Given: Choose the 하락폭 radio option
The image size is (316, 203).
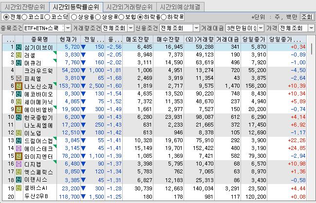Looking at the screenshot, I should click(164, 17).
